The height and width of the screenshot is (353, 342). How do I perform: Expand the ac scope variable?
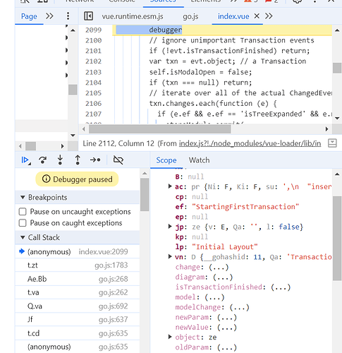click(x=170, y=186)
